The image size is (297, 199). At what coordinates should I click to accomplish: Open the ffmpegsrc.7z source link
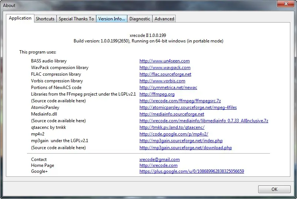[180, 101]
